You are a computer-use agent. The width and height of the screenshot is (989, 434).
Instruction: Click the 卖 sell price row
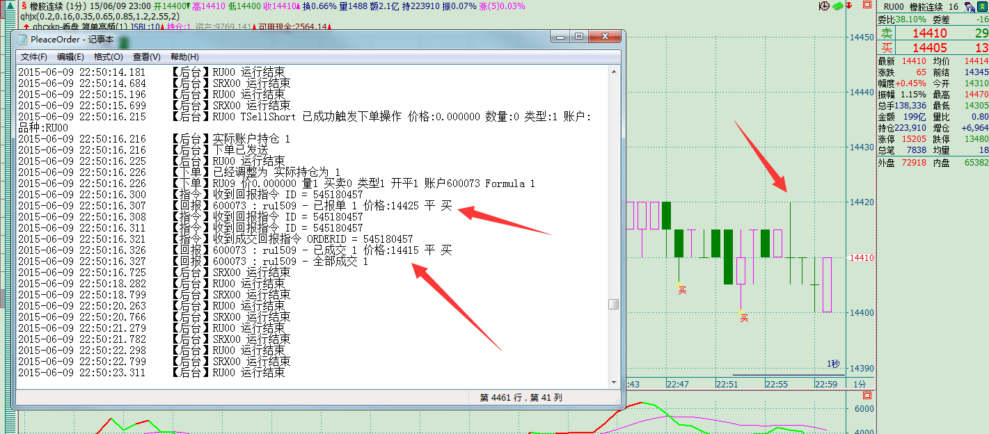click(x=933, y=33)
